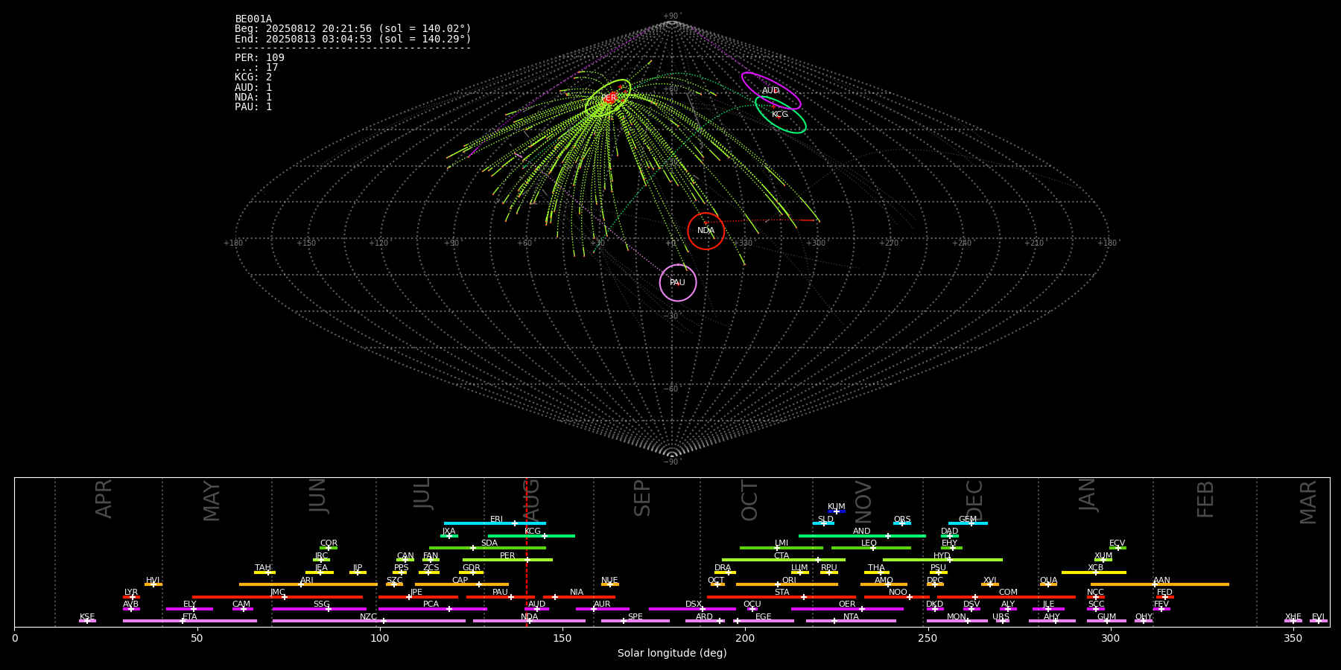Click the cyan GEM shower bar
Viewport: 1341px width, 670px height.
[x=968, y=523]
